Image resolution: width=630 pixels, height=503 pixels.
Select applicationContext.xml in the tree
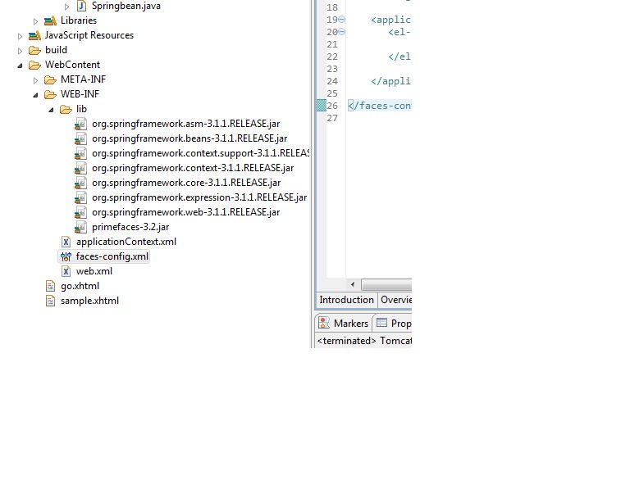click(x=126, y=242)
